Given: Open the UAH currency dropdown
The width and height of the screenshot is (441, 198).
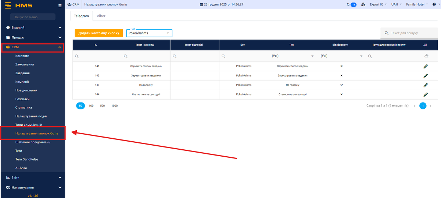Looking at the screenshot, I should coord(397,4).
